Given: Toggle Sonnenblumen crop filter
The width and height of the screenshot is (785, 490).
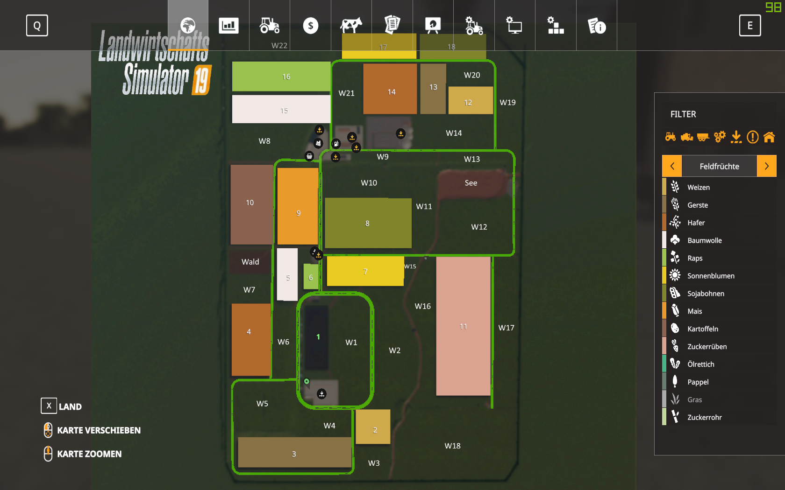Looking at the screenshot, I should coord(720,276).
